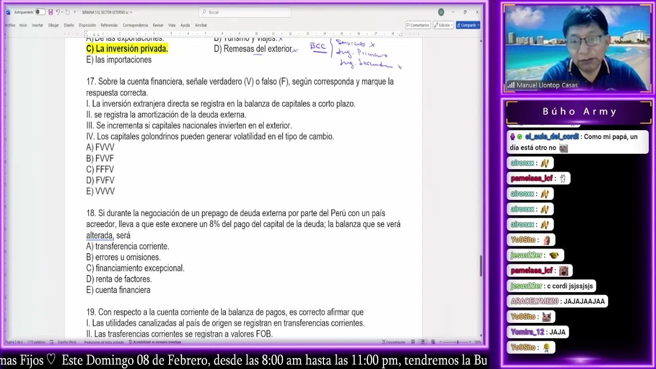Toggle the Autoguardado switch
The height and width of the screenshot is (369, 656).
[x=40, y=12]
